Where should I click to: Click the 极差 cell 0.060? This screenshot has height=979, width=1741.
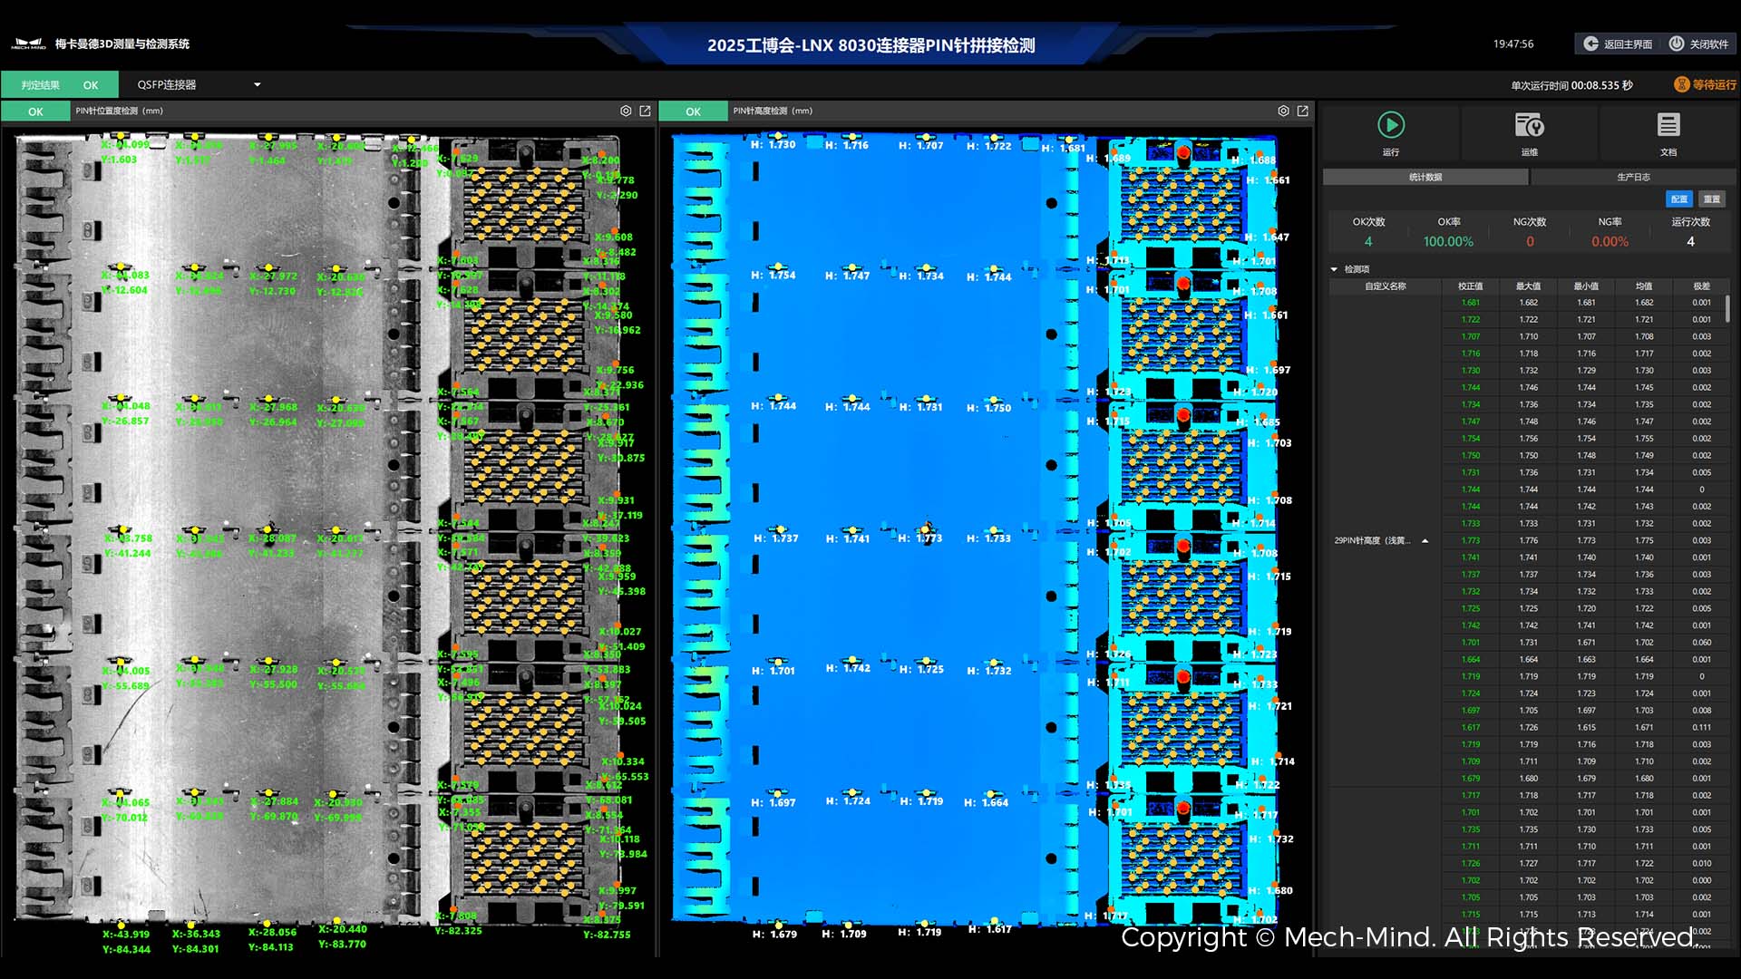(1702, 642)
